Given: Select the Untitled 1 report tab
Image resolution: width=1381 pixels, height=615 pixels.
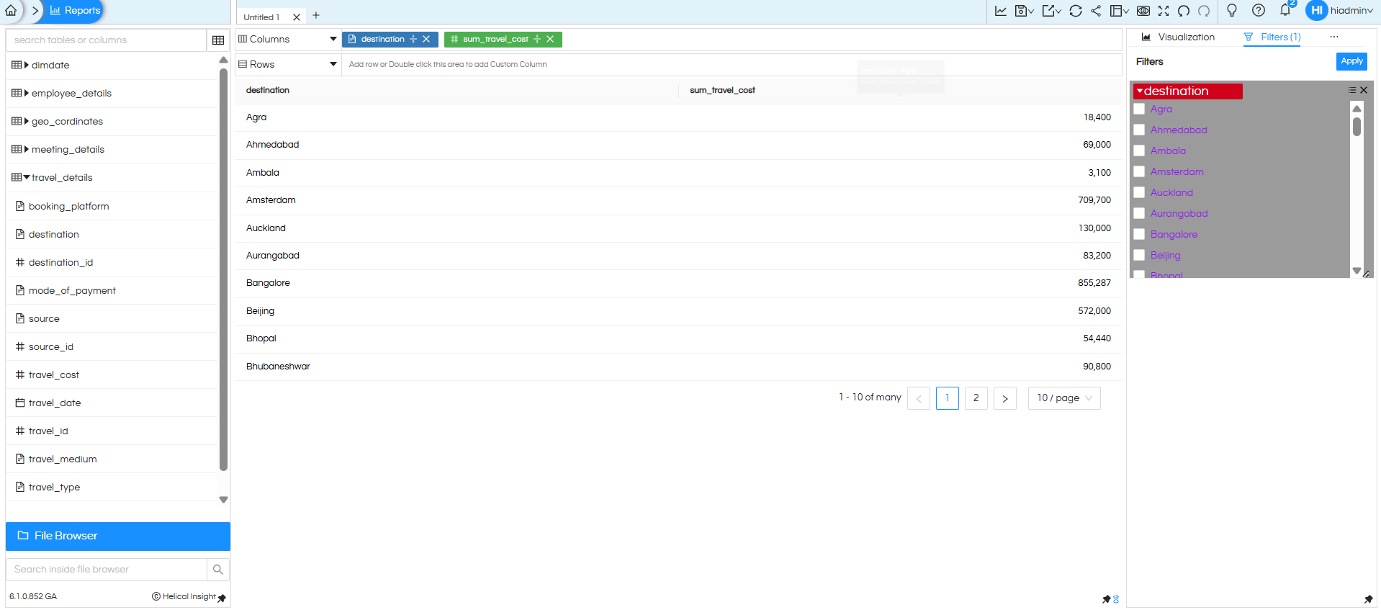Looking at the screenshot, I should (261, 17).
